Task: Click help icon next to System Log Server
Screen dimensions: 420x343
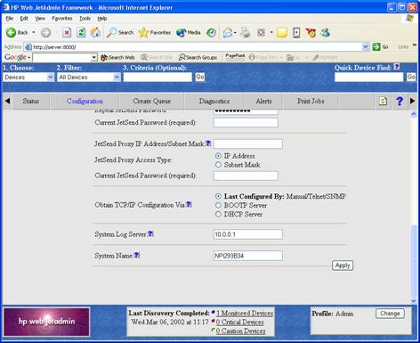Action: tap(150, 233)
